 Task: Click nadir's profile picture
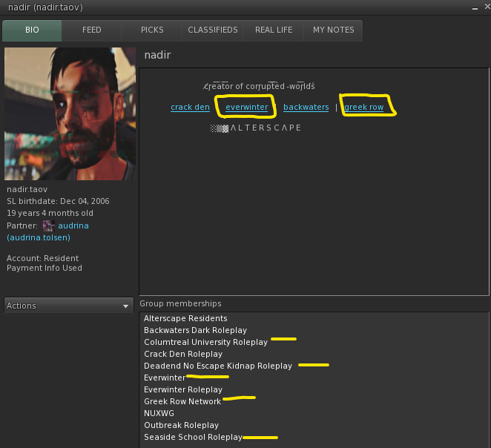70,113
